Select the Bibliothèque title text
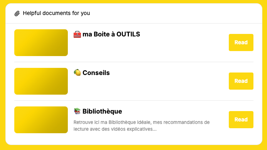This screenshot has height=150, width=267. click(x=102, y=111)
